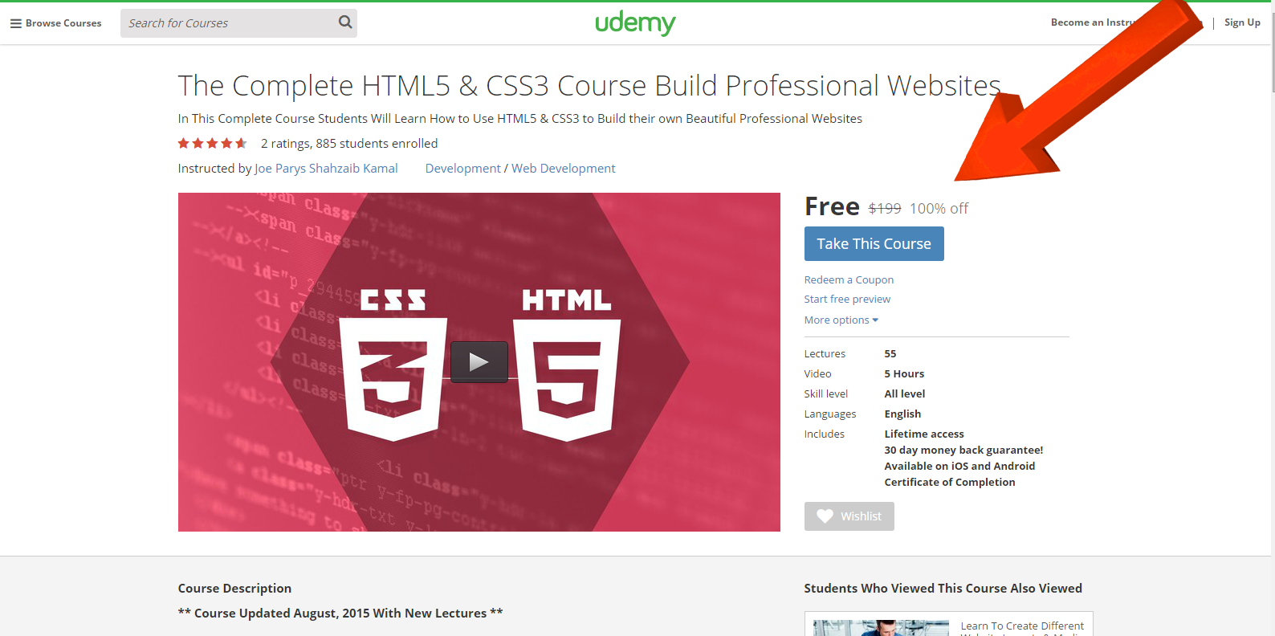Click 'Students Who Viewed This Course Also Viewed' heading
Image resolution: width=1275 pixels, height=636 pixels.
943,589
